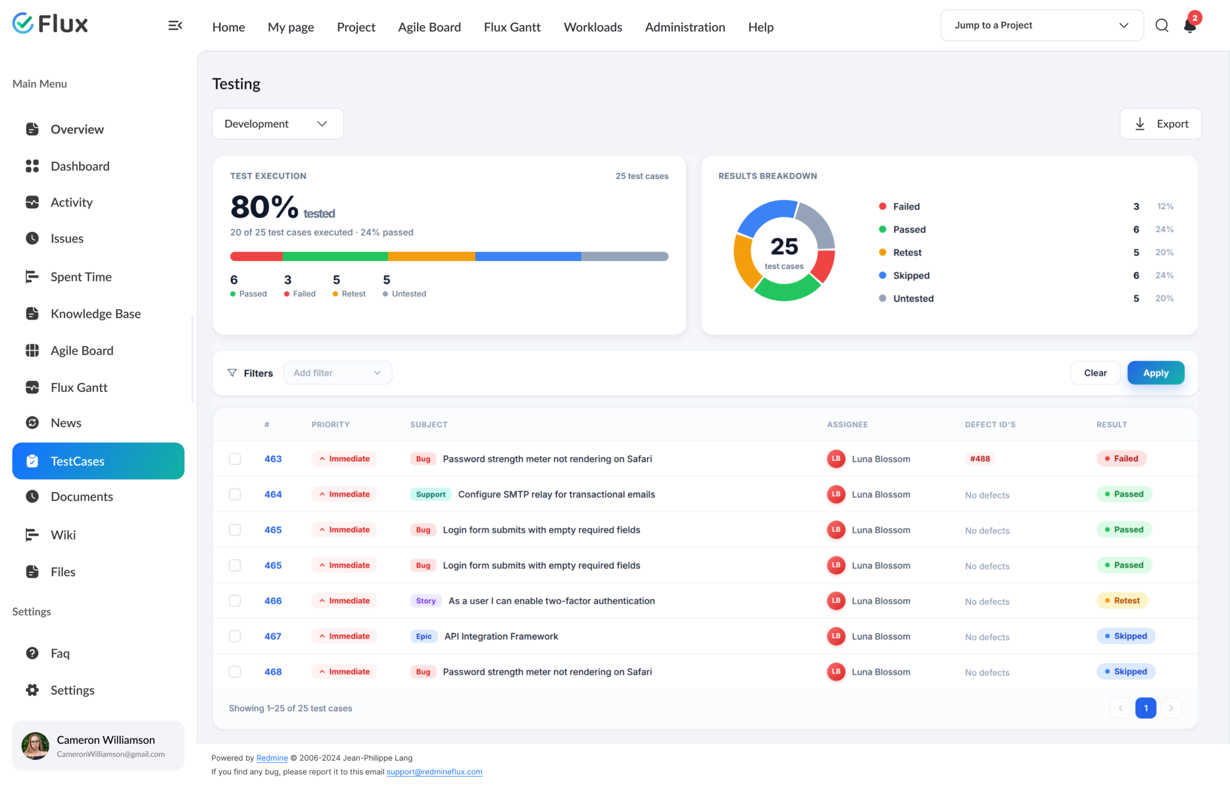
Task: Open the Redmine footer link
Action: (x=272, y=757)
